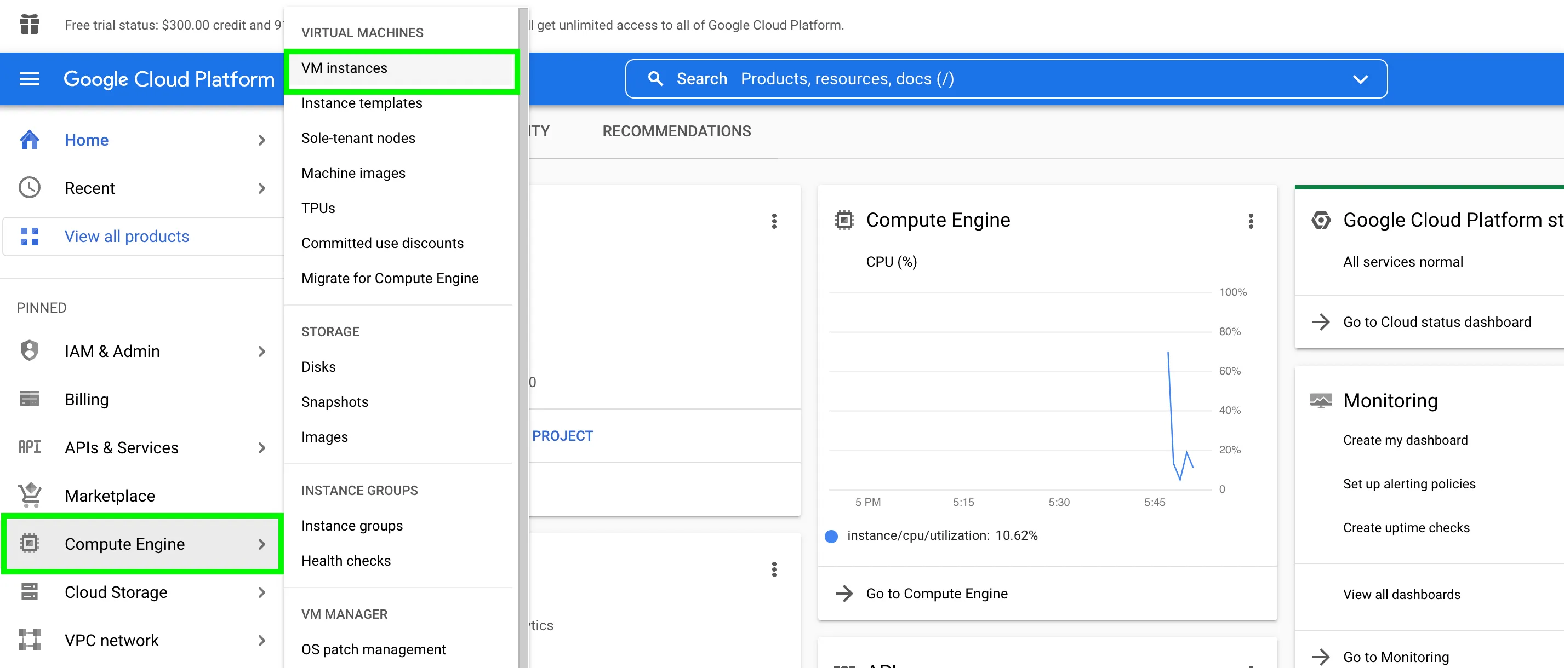Click the APIs & Services icon

click(x=28, y=447)
